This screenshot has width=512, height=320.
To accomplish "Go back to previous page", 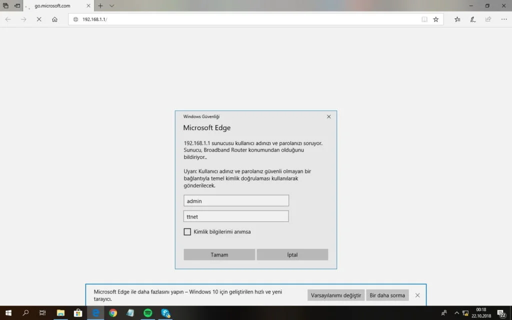I will [x=8, y=19].
